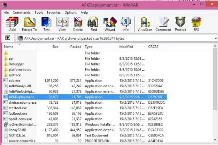The width and height of the screenshot is (218, 145).
Task: Open the Commands menu
Action: [x=21, y=12]
